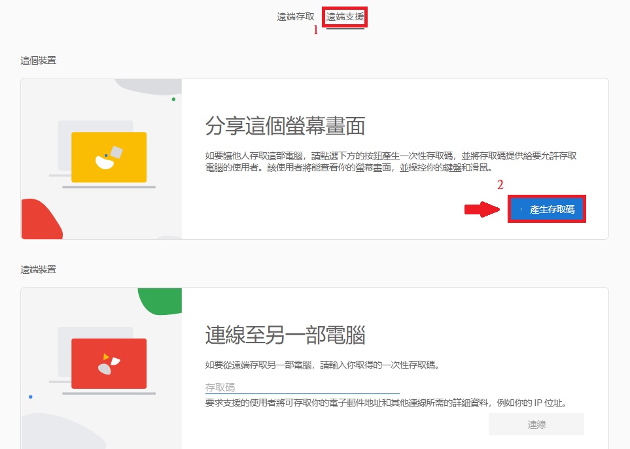This screenshot has height=449, width=630.
Task: Click the red corner shape on the sharing card
Action: click(x=36, y=219)
